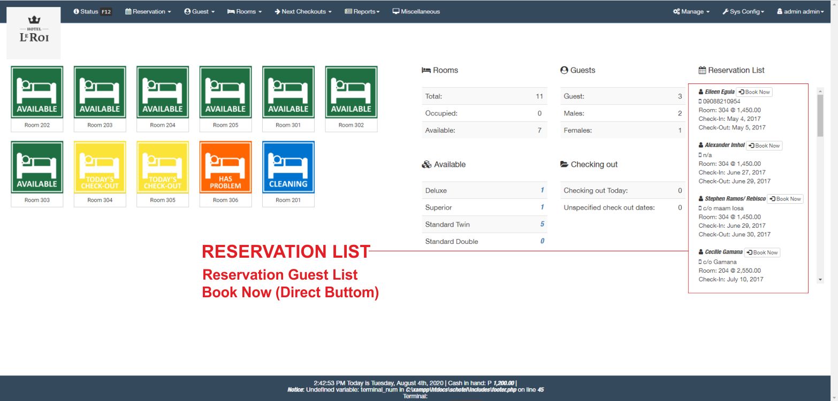838x401 pixels.
Task: Open the Room 302 available room icon
Action: tap(351, 92)
